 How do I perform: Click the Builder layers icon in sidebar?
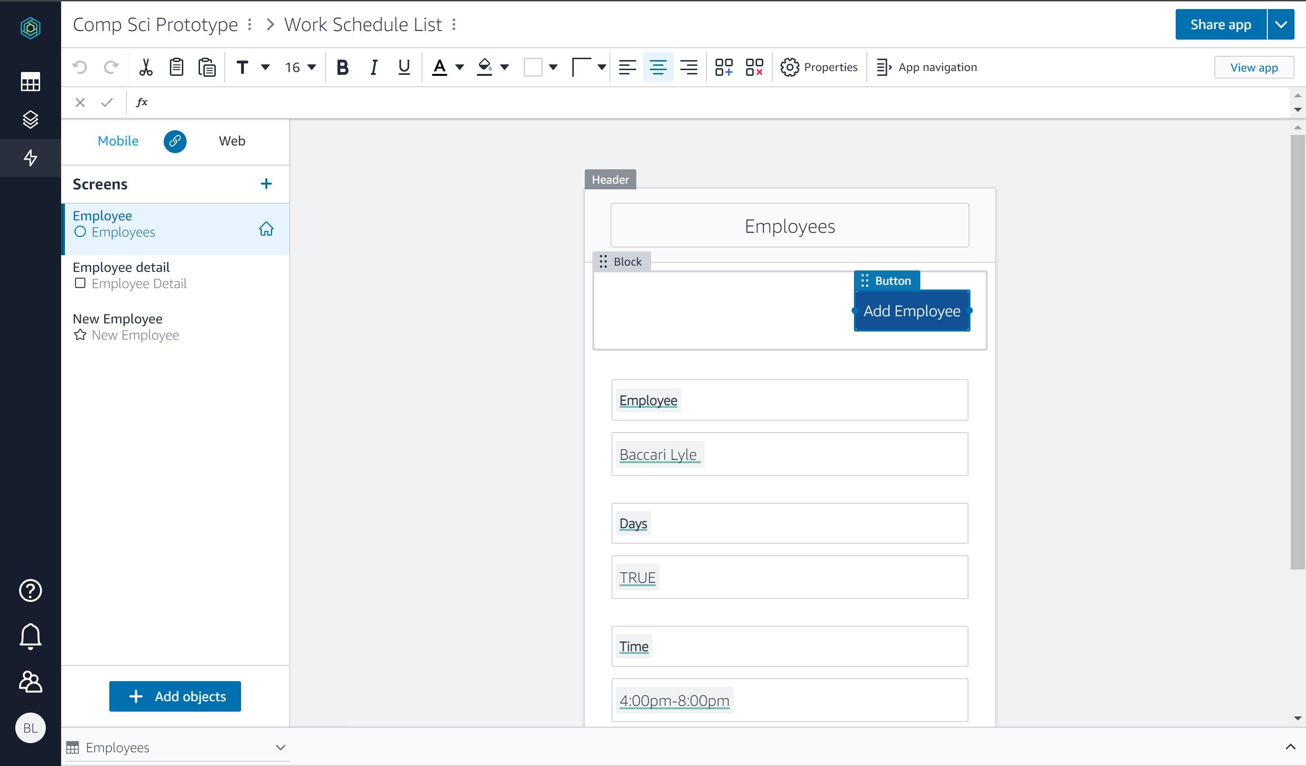click(x=30, y=120)
